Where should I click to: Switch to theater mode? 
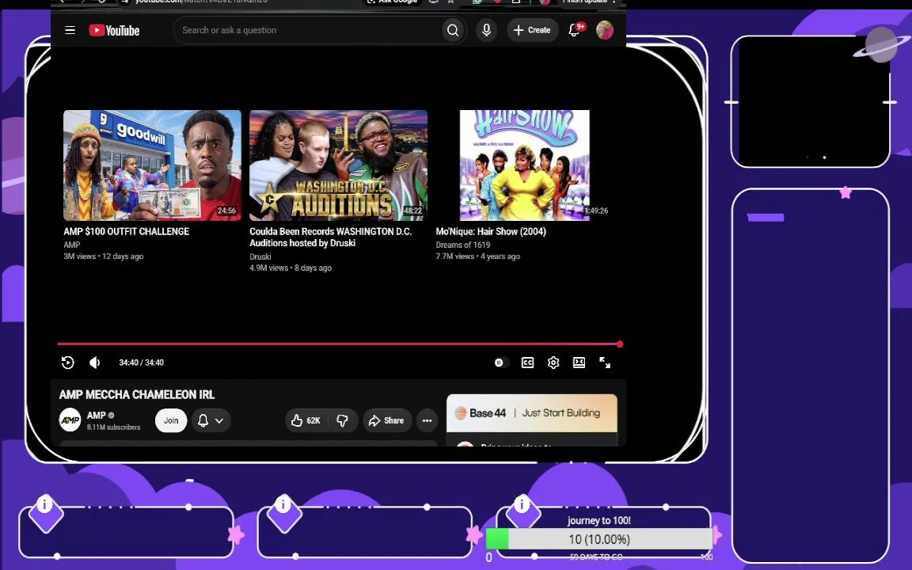pos(579,363)
